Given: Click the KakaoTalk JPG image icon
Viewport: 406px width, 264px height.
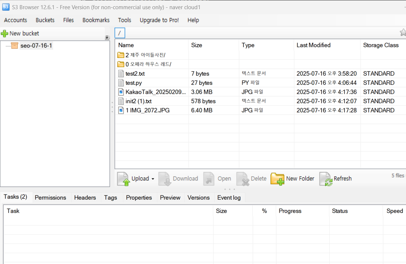Looking at the screenshot, I should point(121,92).
